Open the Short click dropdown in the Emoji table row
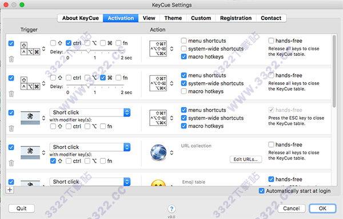The width and height of the screenshot is (343, 219). tap(90, 182)
